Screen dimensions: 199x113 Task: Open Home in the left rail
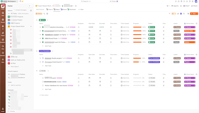click(3, 7)
